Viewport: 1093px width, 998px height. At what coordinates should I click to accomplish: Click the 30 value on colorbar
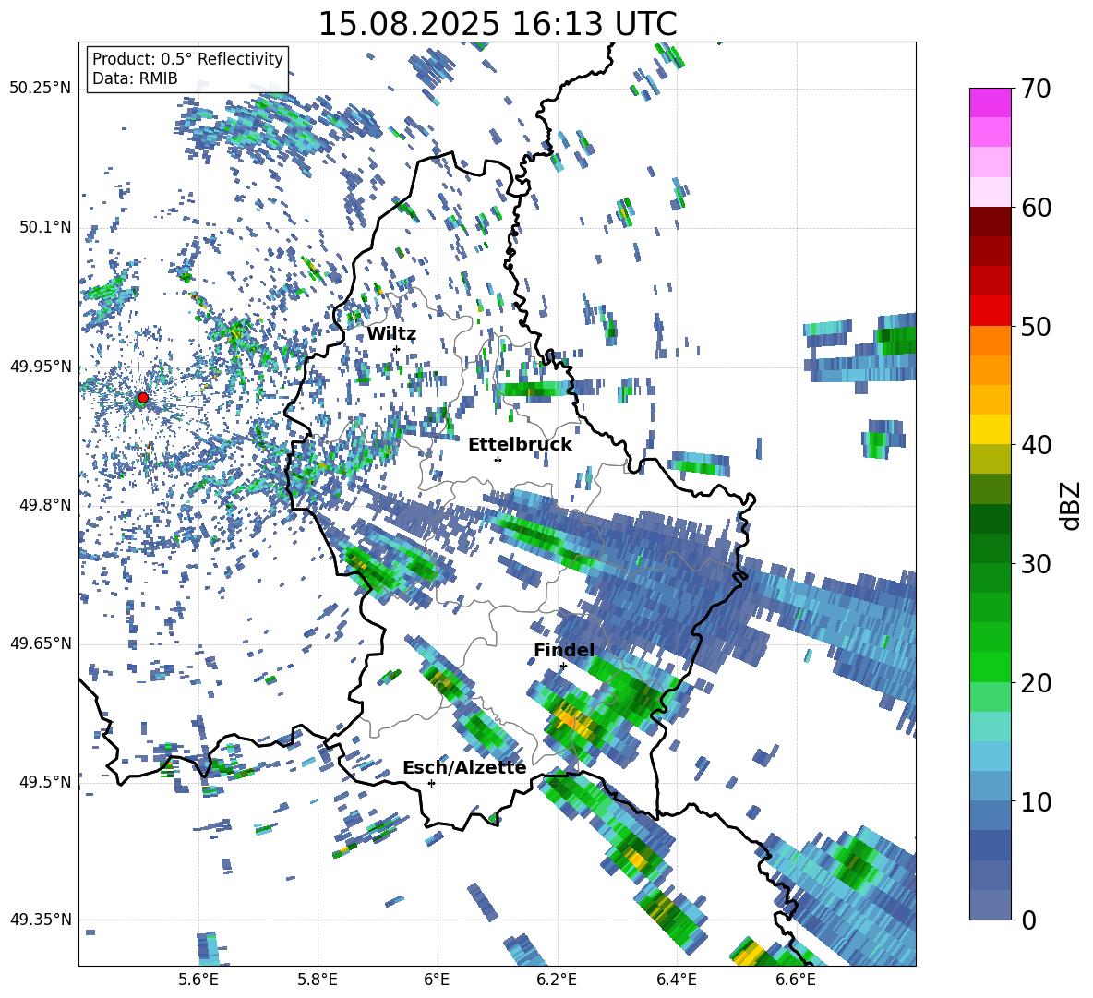tap(1035, 564)
